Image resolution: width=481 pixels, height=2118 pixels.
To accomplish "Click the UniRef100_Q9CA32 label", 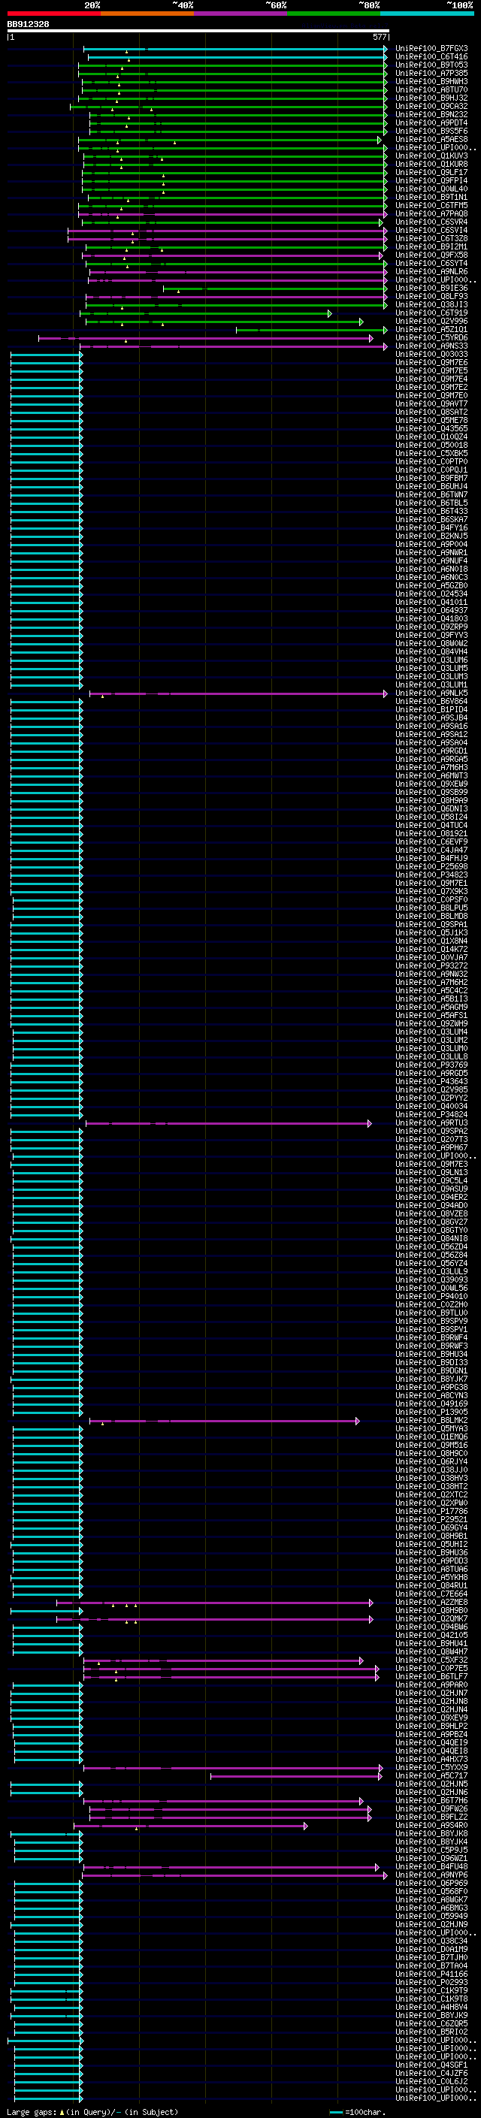I will (431, 106).
